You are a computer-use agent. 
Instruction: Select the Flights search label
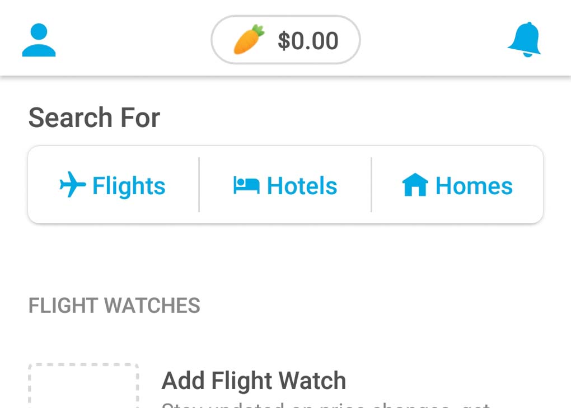129,186
